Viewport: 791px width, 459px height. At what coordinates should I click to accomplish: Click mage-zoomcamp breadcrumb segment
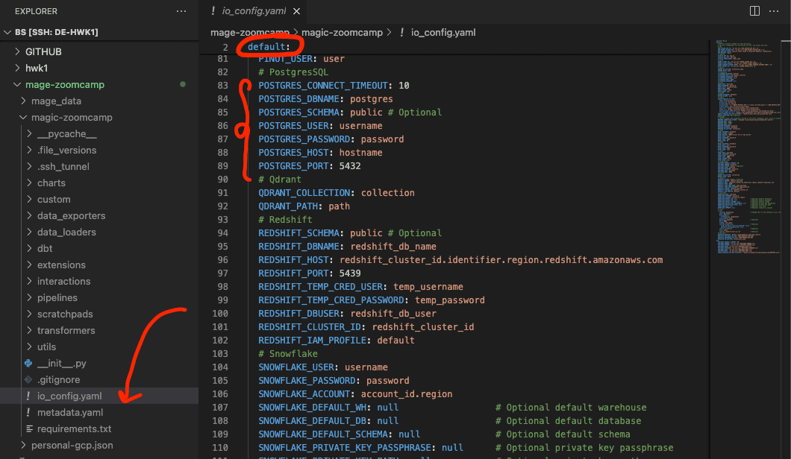[250, 32]
